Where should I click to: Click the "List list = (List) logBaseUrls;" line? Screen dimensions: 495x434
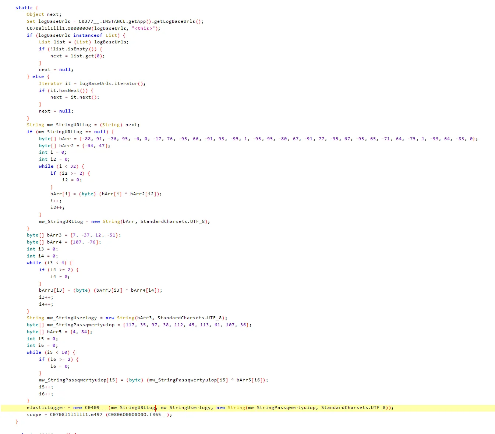tap(84, 42)
